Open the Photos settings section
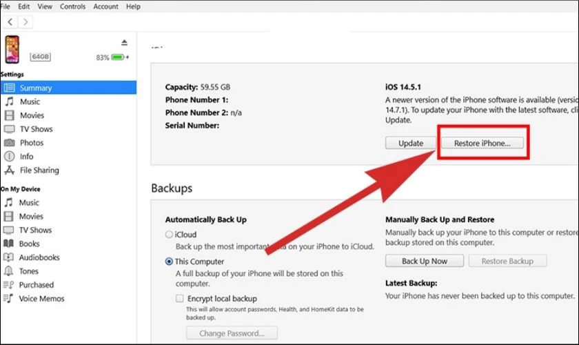 click(x=32, y=143)
